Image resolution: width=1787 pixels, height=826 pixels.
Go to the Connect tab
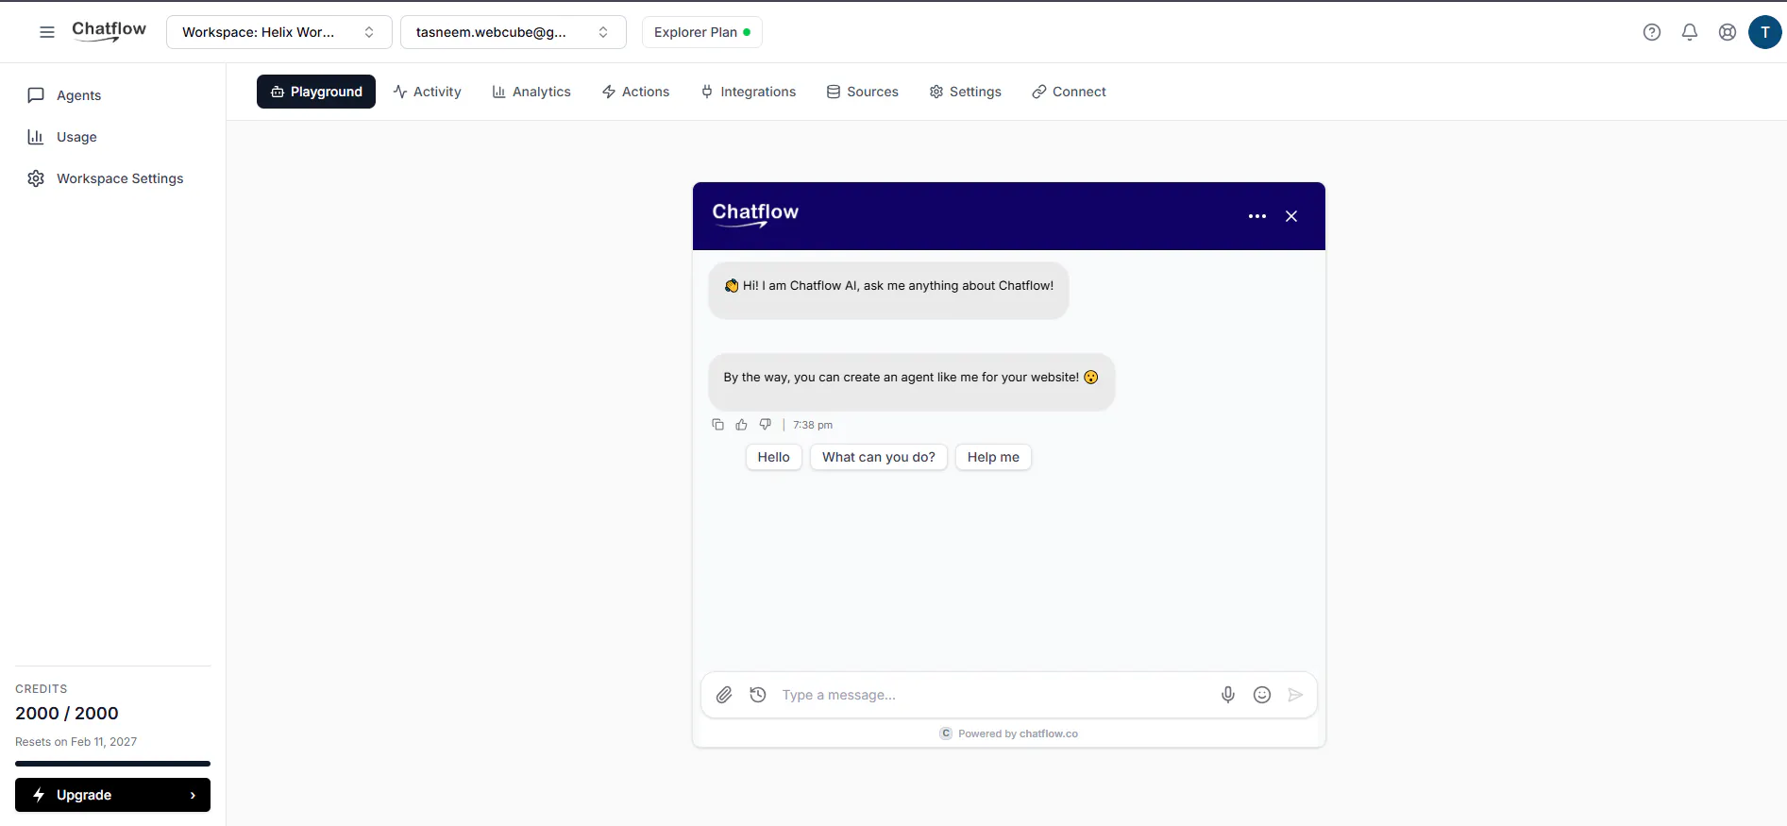click(x=1070, y=92)
